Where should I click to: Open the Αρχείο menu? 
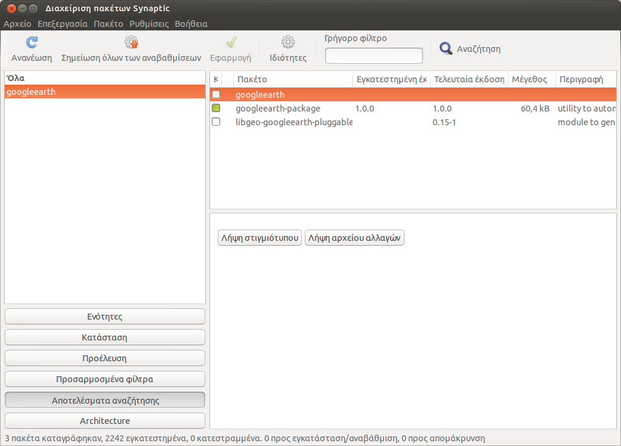click(17, 24)
